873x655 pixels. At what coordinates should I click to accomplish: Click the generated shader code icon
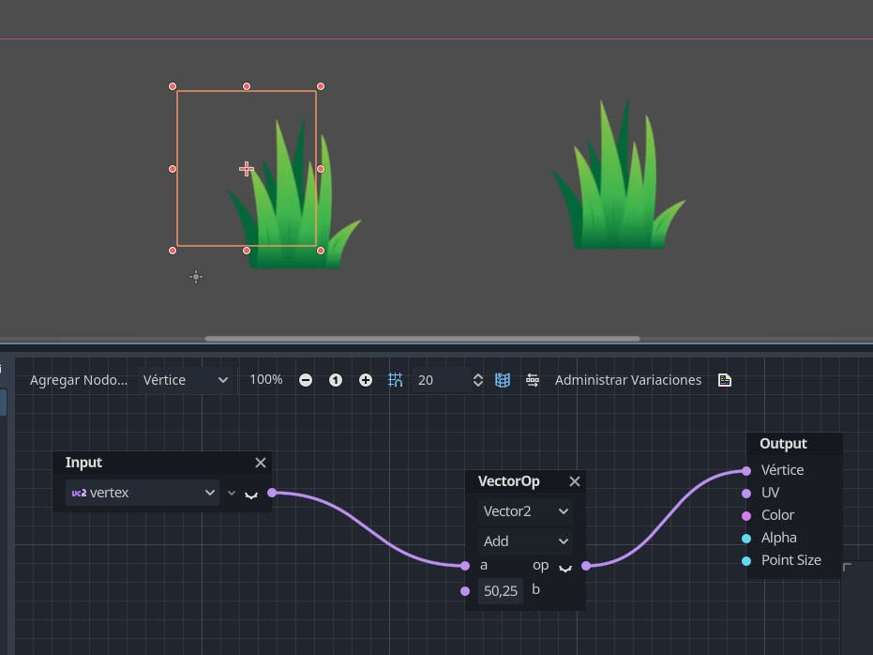pos(725,380)
